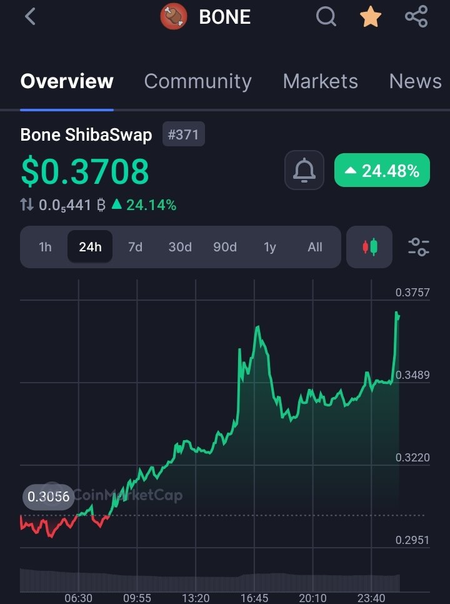Switch to the News tab

coord(416,81)
